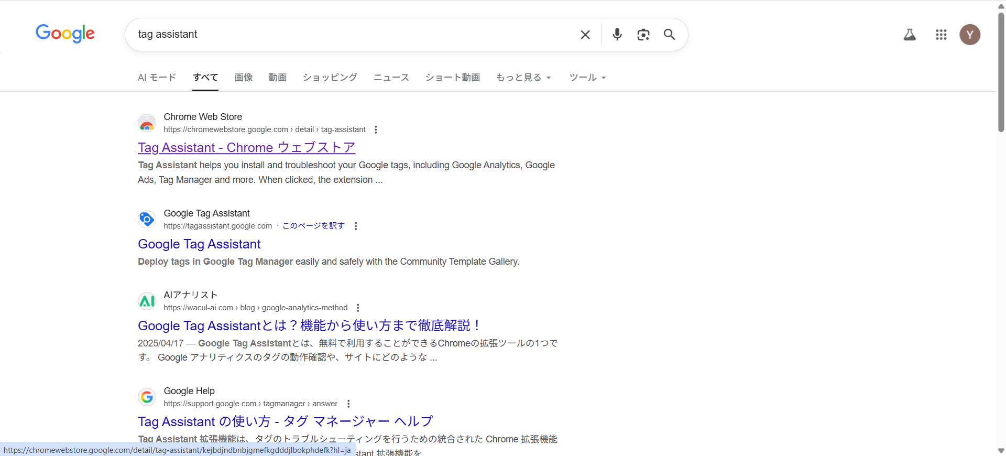Open three-dot menu for AIアナリスト result

coord(358,308)
